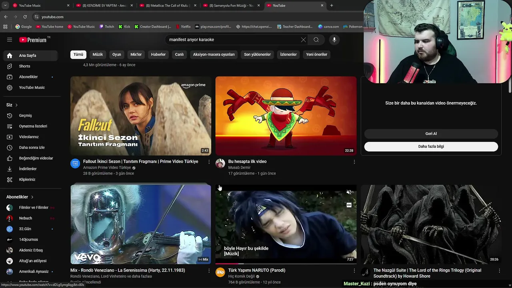Viewport: 512px width, 288px height.
Task: Start voice search with the microphone icon
Action: point(334,40)
